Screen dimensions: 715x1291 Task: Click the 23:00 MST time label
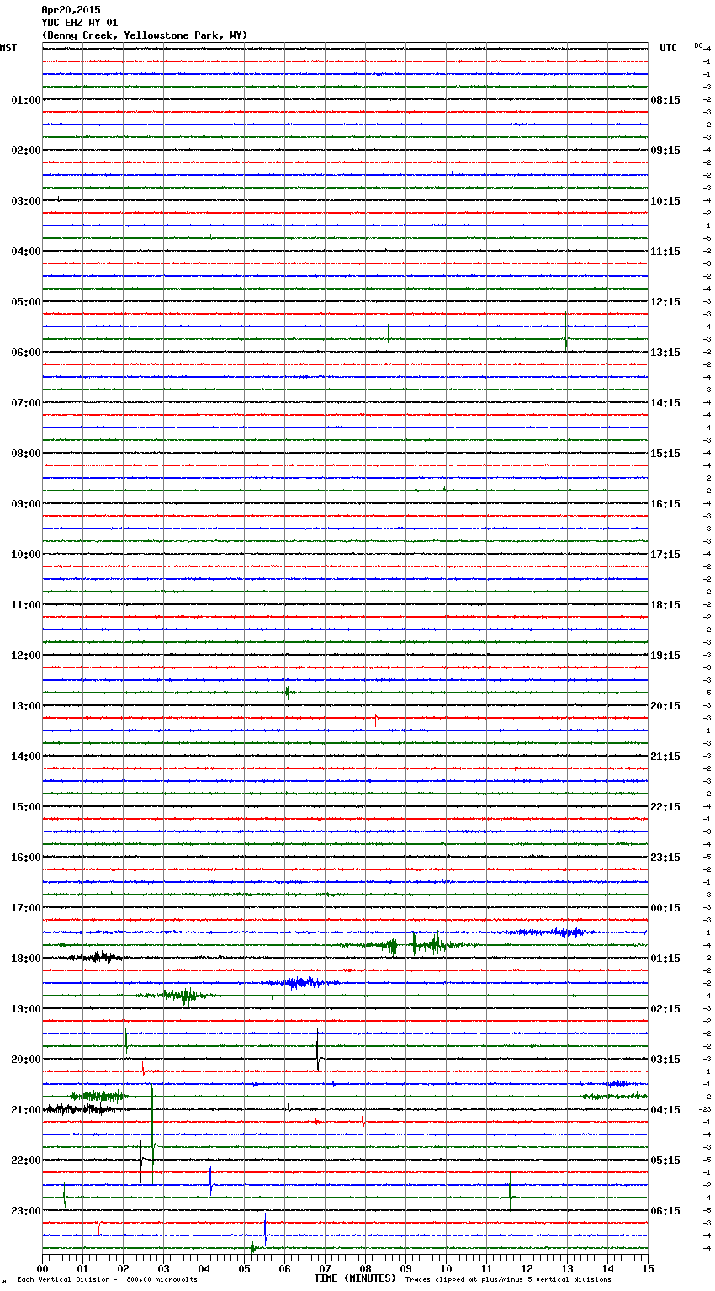(26, 1211)
